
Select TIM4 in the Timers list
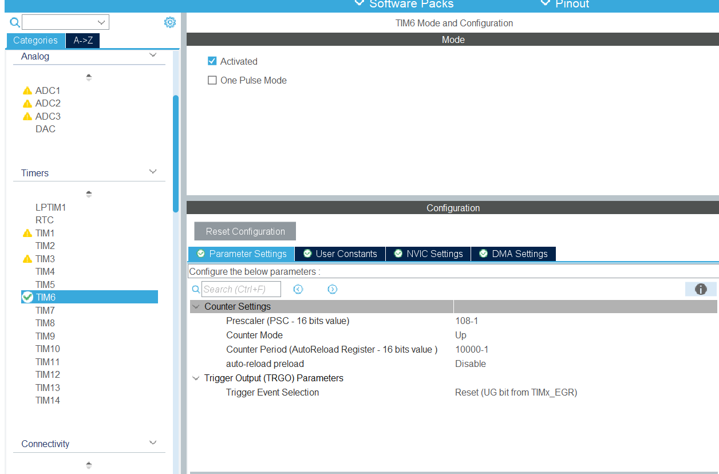pyautogui.click(x=45, y=271)
